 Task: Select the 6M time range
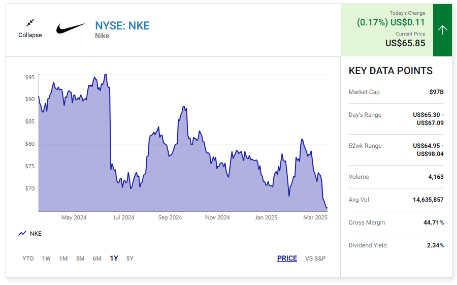click(x=97, y=259)
